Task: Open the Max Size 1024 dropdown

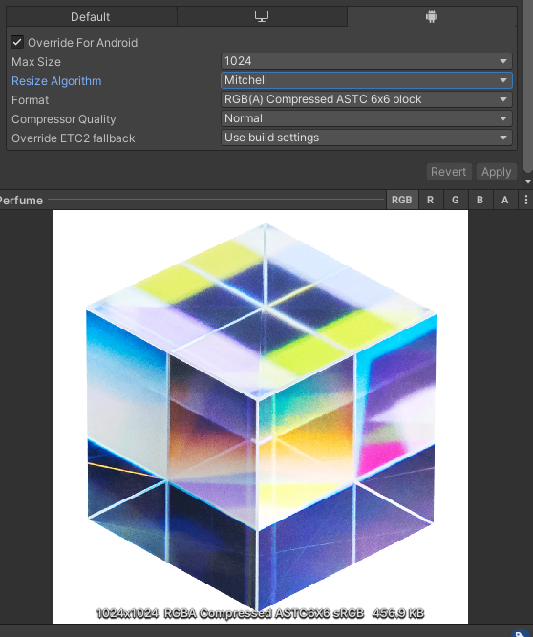Action: point(367,61)
